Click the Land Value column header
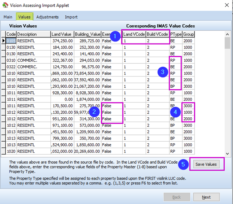 (62, 34)
